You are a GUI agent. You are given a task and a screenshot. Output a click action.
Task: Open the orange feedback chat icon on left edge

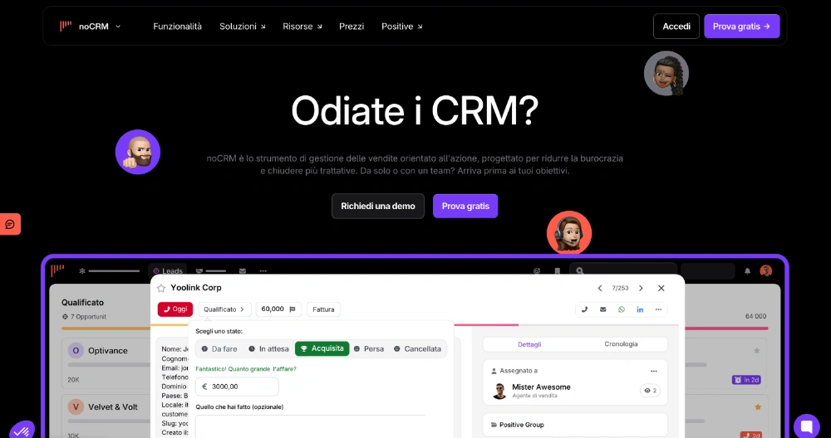point(9,224)
